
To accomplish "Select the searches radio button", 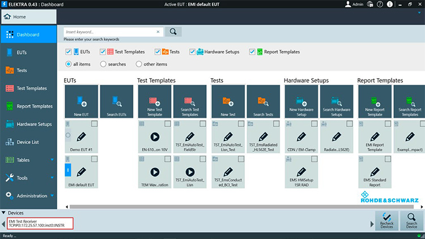I will (x=103, y=64).
